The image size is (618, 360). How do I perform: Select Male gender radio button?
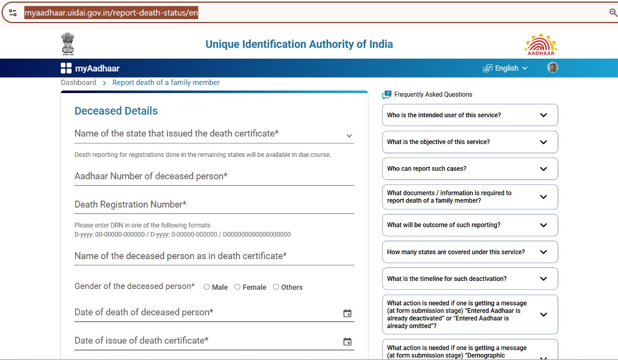pos(207,287)
